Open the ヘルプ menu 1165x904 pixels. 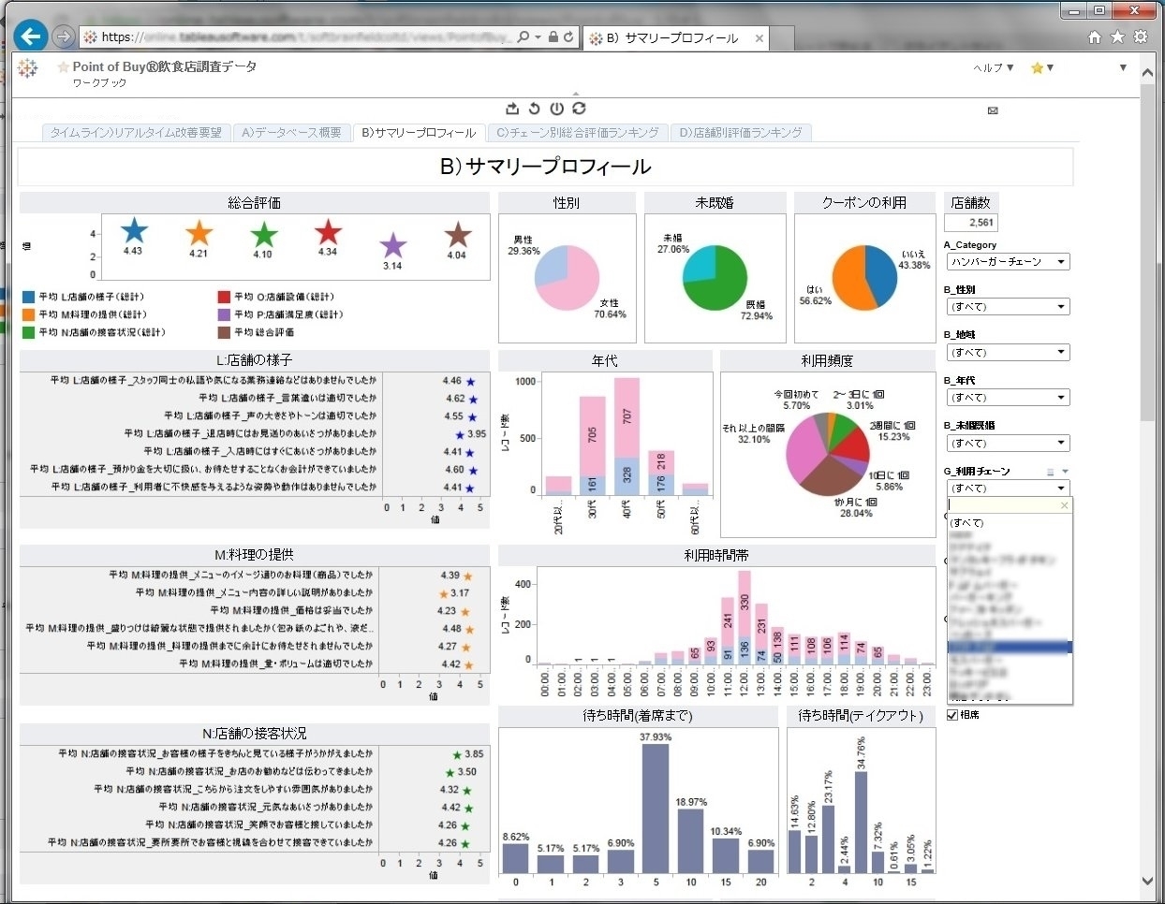click(993, 68)
